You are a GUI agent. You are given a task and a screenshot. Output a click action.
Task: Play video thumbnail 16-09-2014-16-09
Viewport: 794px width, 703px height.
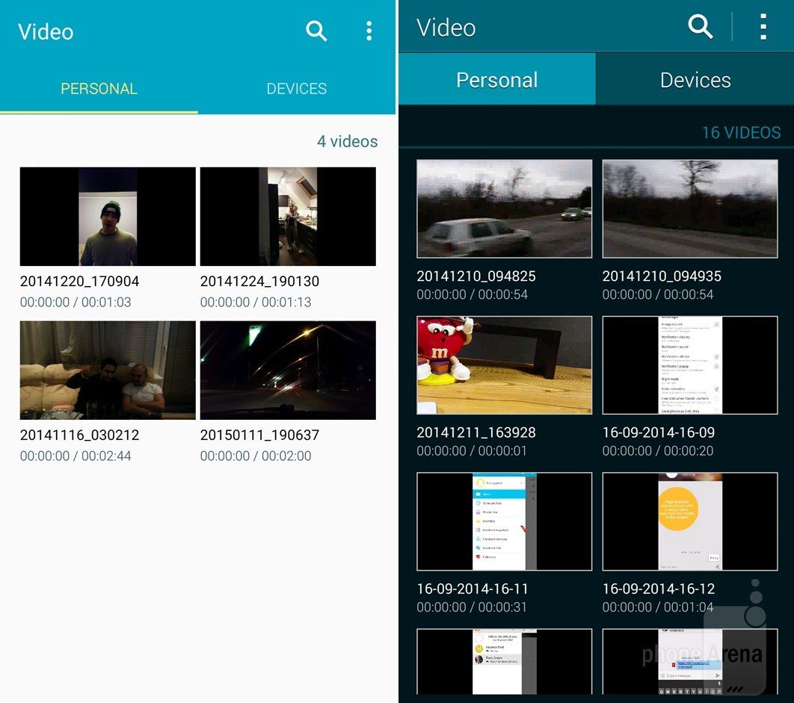[x=690, y=365]
